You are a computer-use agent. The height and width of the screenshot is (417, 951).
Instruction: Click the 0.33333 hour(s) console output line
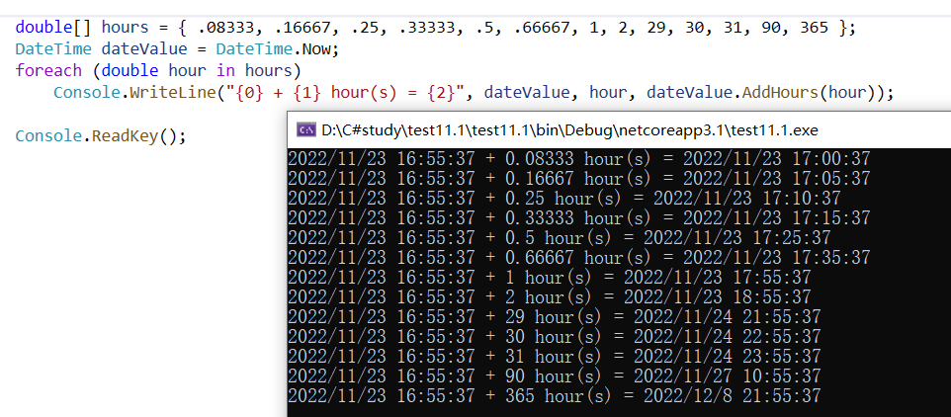tap(578, 217)
